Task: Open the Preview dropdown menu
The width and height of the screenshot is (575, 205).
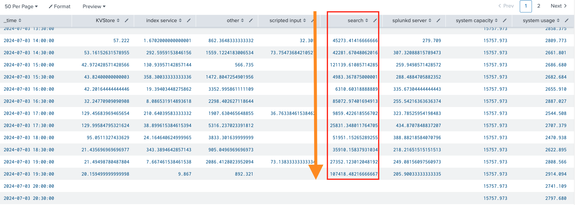Action: click(94, 6)
